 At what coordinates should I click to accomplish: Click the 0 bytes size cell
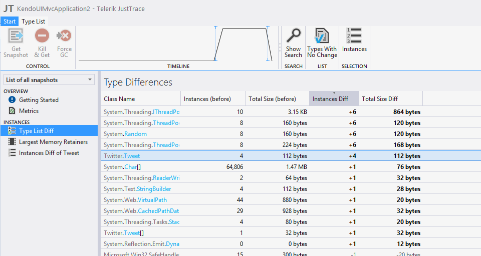point(298,244)
